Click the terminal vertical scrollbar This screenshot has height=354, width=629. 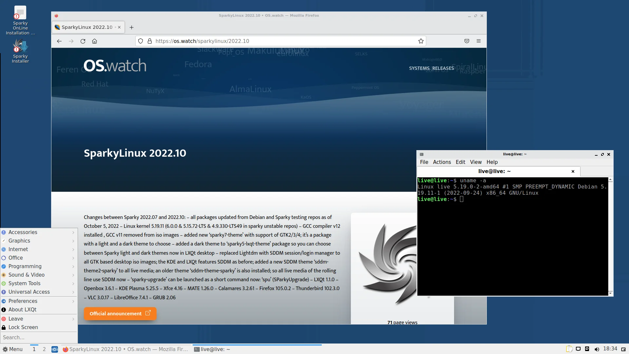click(610, 236)
